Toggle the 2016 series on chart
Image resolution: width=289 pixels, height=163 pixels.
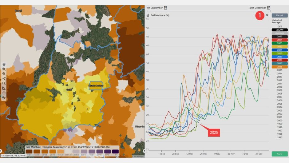(279, 67)
